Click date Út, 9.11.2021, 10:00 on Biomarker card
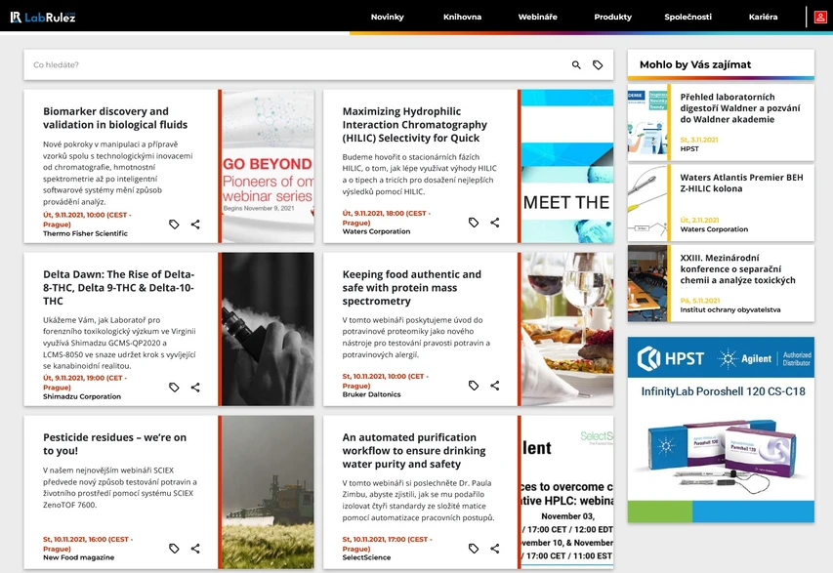This screenshot has width=833, height=573. coord(87,220)
